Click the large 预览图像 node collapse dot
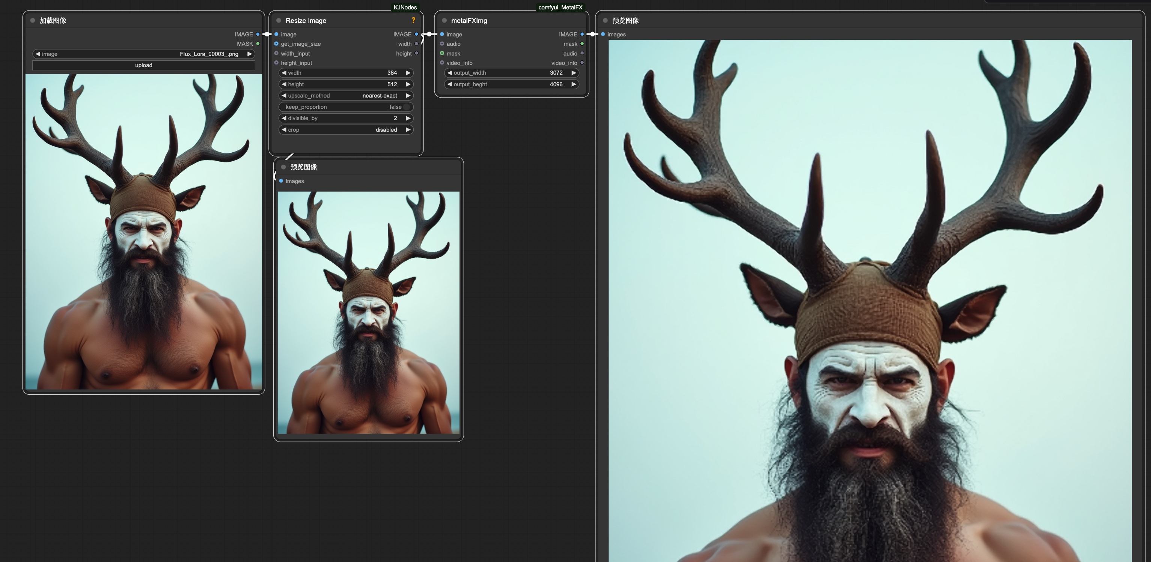Screen dimensions: 1151x562 pos(605,21)
